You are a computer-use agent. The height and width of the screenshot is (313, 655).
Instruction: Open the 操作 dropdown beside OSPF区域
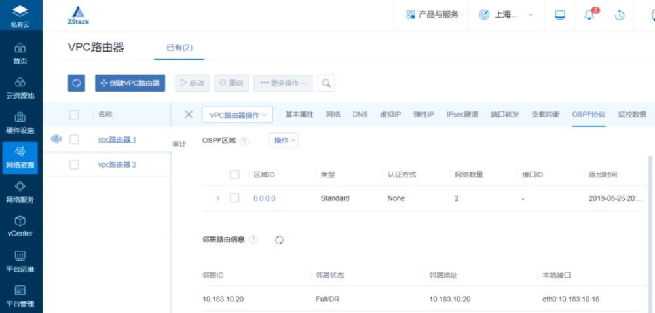pos(283,140)
